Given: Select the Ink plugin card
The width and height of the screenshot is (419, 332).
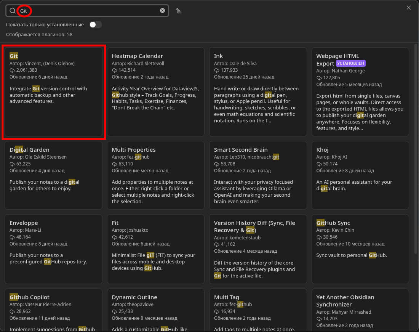Looking at the screenshot, I should (x=258, y=91).
